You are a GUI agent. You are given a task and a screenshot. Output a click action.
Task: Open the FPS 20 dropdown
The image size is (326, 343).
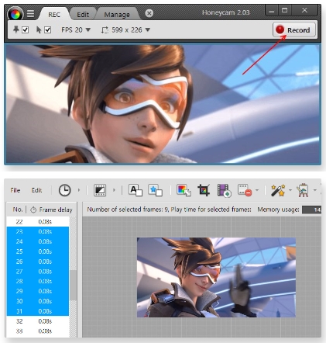point(76,30)
